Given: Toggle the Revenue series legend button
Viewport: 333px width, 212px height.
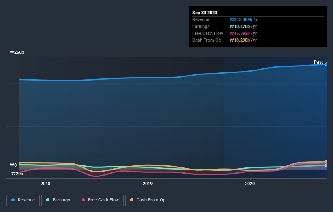Looking at the screenshot, I should coord(23,200).
